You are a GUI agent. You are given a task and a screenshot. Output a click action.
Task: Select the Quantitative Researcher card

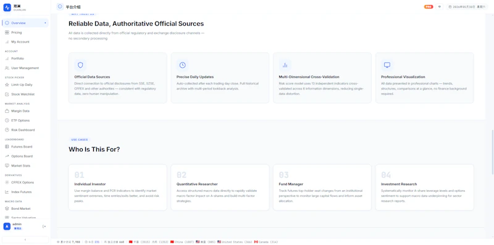[x=220, y=188]
